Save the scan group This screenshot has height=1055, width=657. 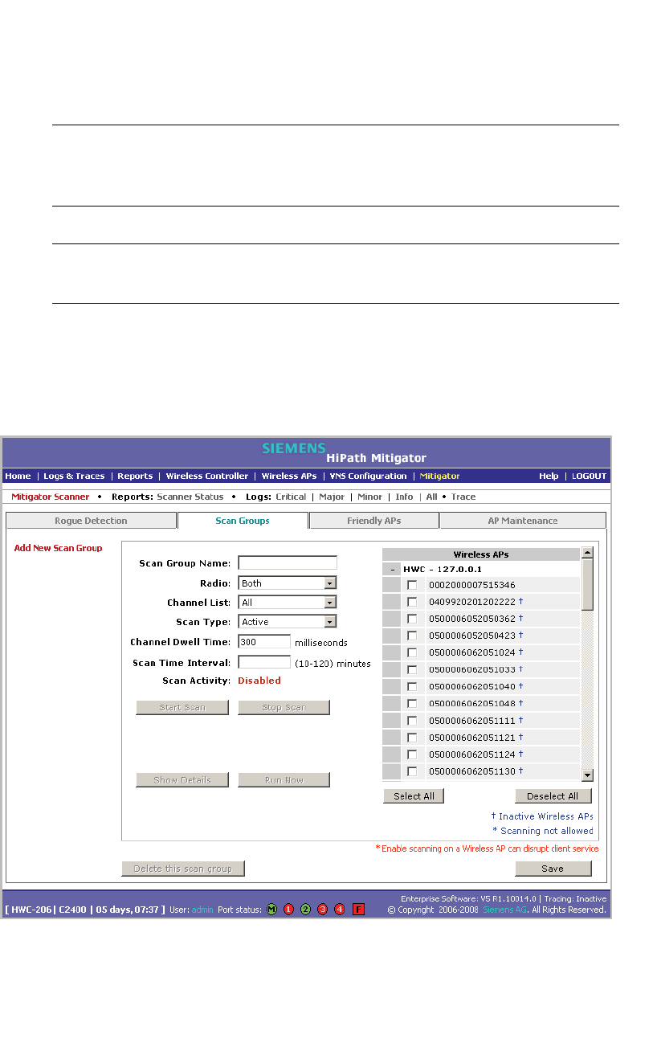553,868
